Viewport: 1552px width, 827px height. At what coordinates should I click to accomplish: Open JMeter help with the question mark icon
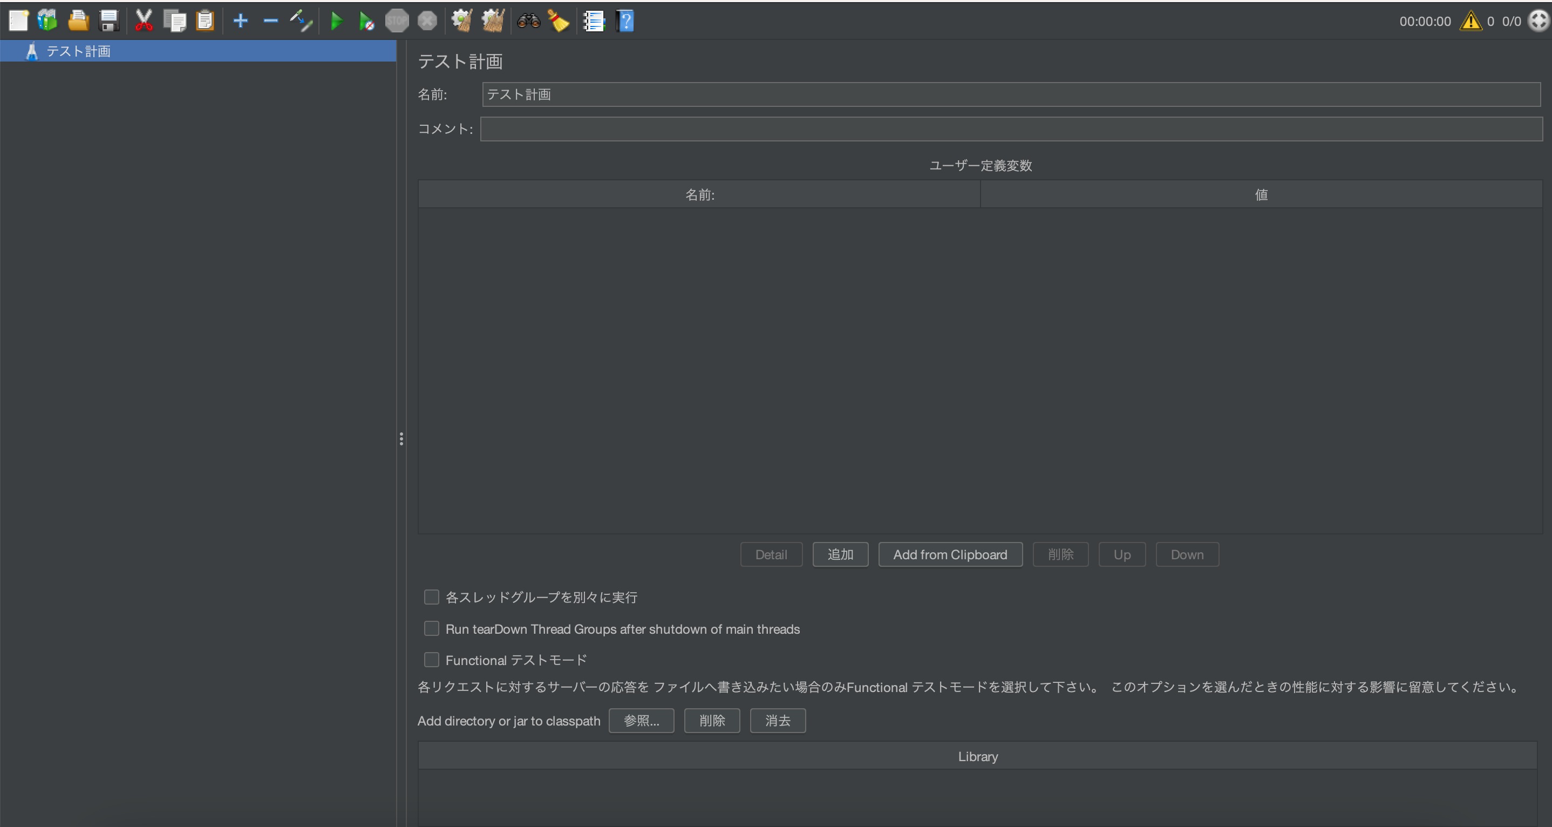pyautogui.click(x=625, y=20)
